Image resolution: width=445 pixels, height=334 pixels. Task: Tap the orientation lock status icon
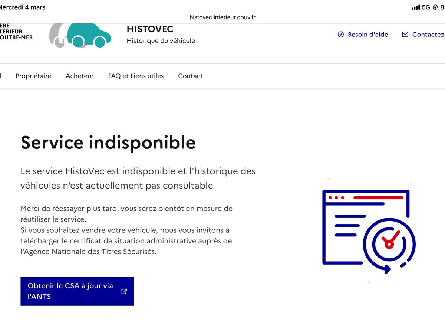(435, 7)
